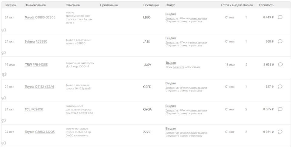Click the Поставщик column header

151,5
